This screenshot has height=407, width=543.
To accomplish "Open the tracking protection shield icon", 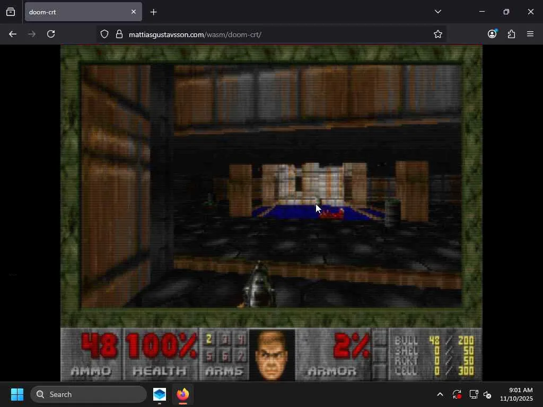I will tap(104, 34).
